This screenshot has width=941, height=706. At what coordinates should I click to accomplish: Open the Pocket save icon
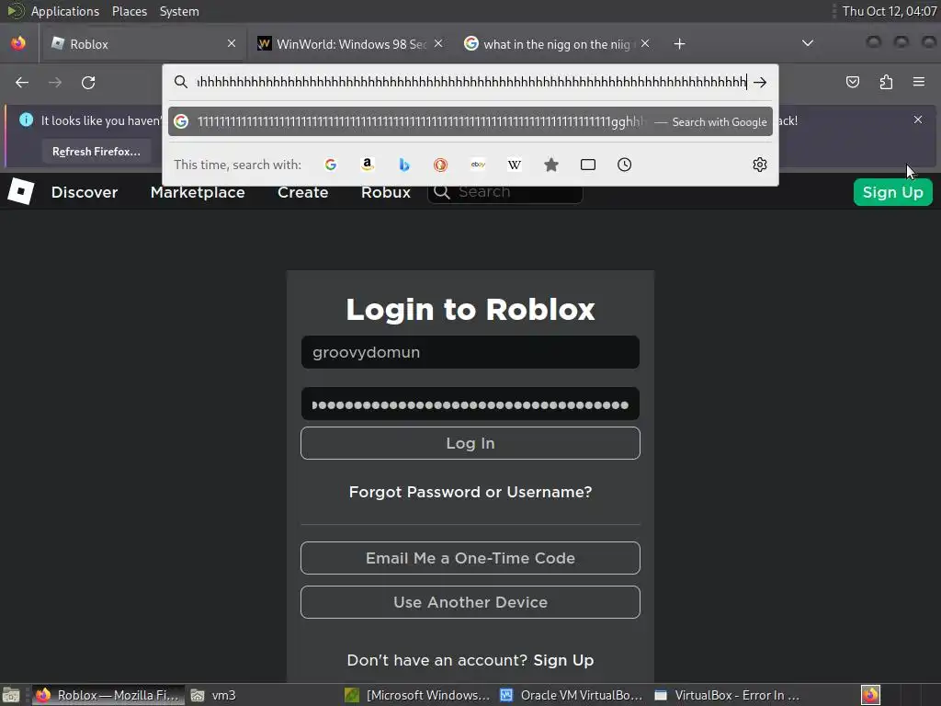(x=852, y=82)
